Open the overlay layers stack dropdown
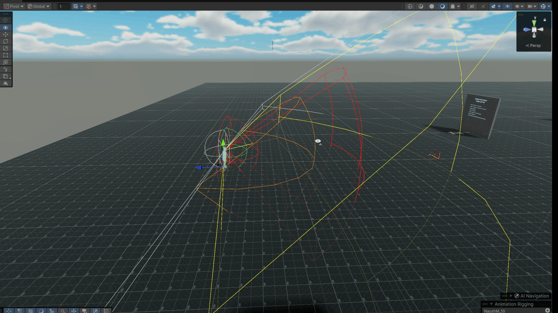Image resolution: width=558 pixels, height=313 pixels. click(x=519, y=6)
